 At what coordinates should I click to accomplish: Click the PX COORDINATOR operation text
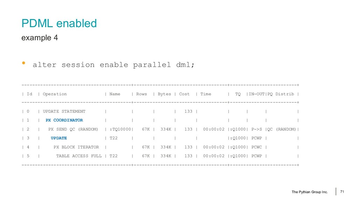pyautogui.click(x=64, y=120)
